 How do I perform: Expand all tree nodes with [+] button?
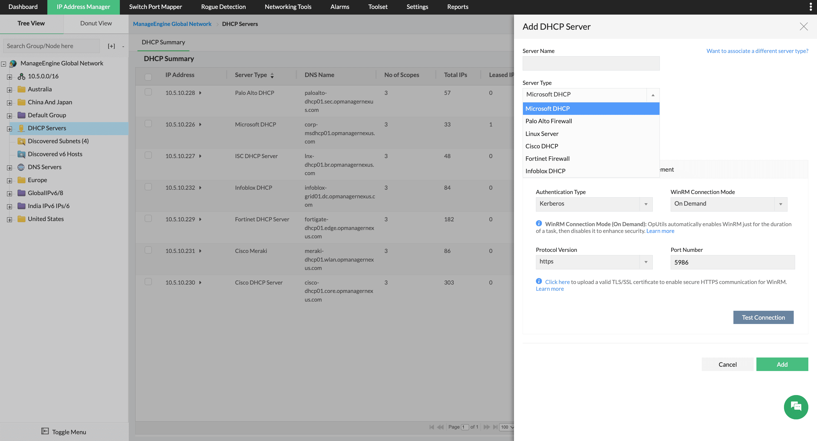tap(111, 46)
